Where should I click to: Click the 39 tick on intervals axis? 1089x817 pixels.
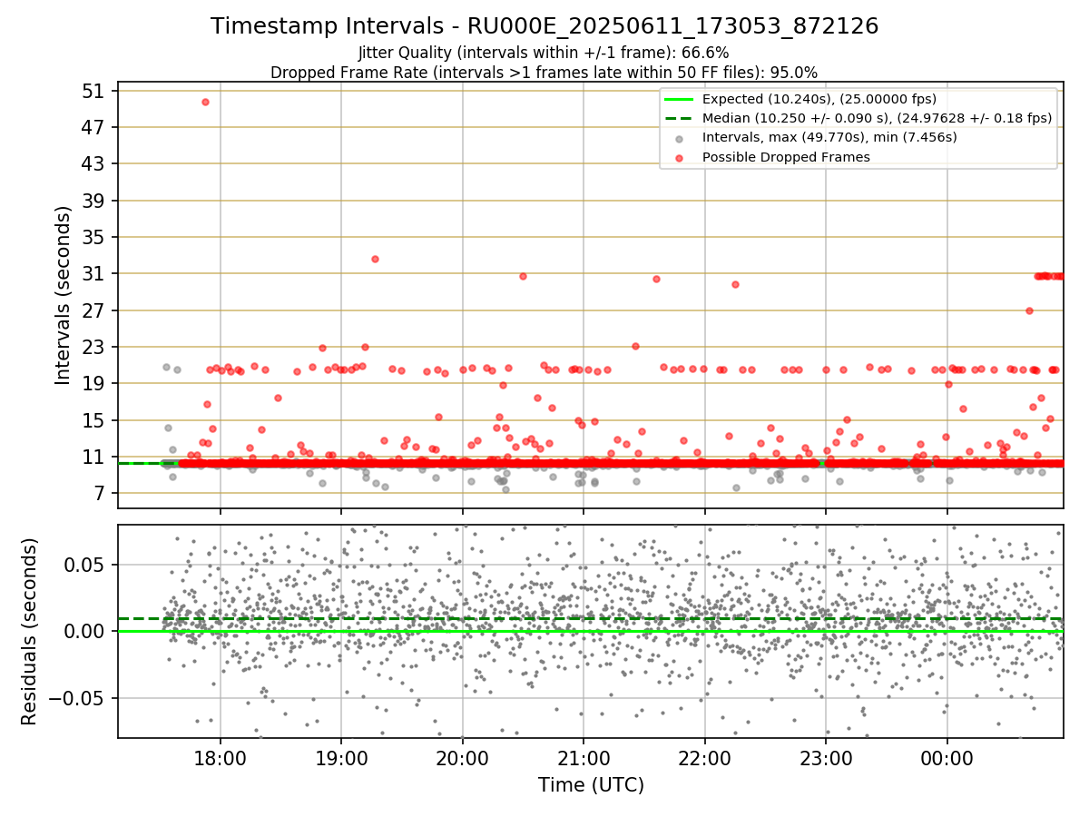pos(94,201)
